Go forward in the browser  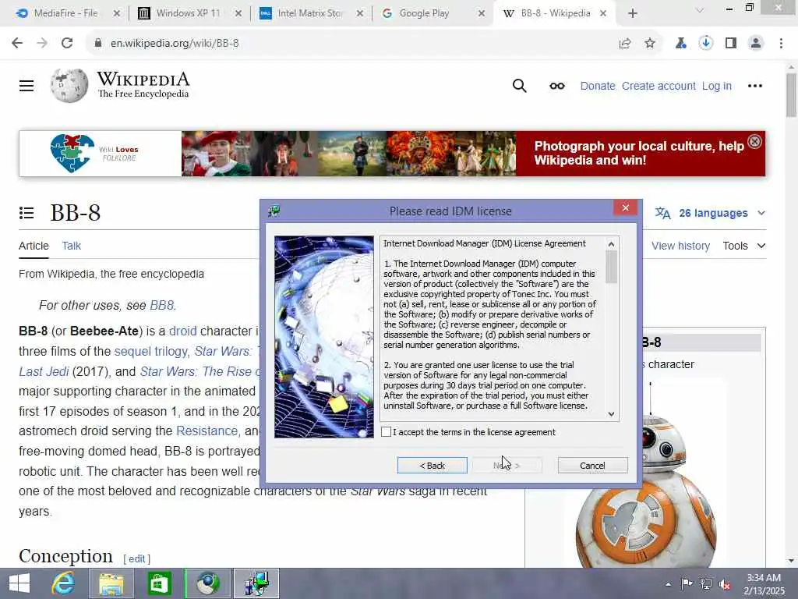pyautogui.click(x=42, y=44)
